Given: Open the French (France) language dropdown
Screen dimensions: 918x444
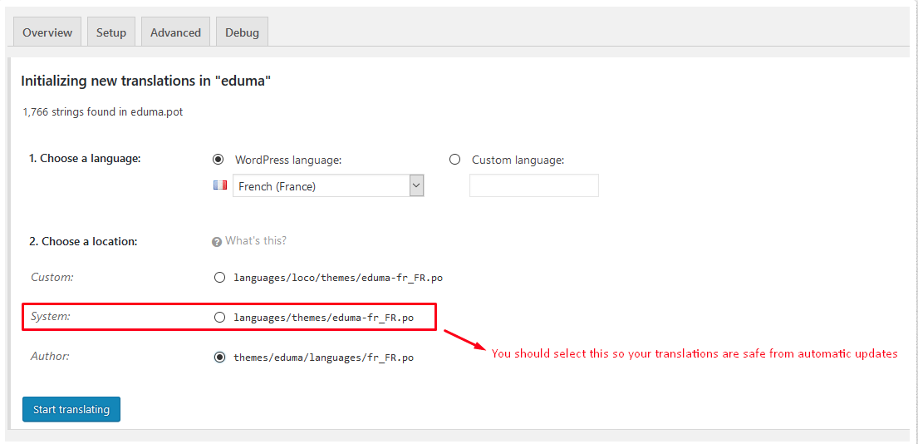Looking at the screenshot, I should [x=322, y=186].
